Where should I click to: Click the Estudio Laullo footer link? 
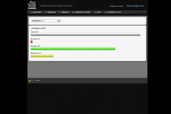pos(35,80)
